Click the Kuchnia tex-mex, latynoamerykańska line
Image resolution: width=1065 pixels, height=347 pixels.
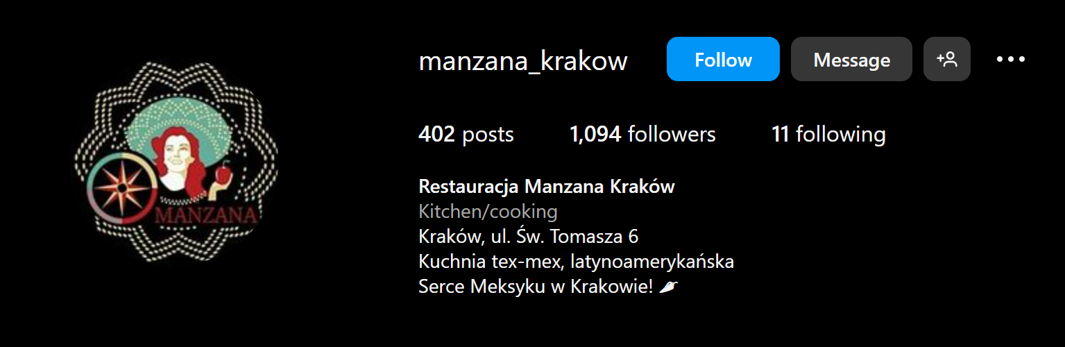pos(577,262)
